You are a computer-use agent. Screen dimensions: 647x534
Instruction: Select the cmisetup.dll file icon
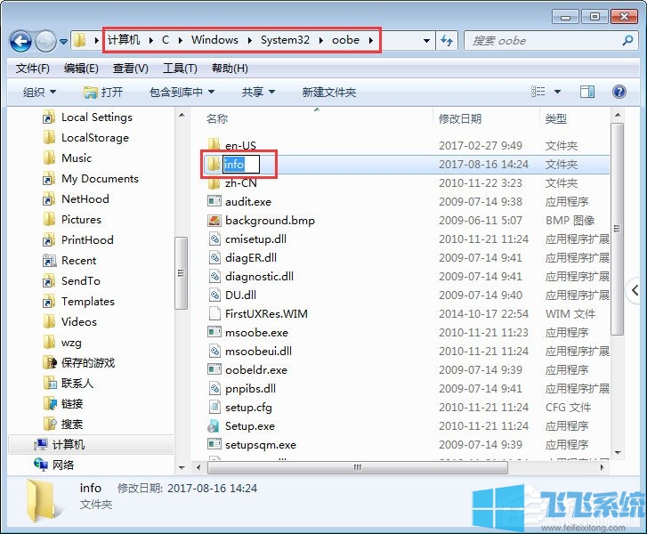tap(214, 239)
